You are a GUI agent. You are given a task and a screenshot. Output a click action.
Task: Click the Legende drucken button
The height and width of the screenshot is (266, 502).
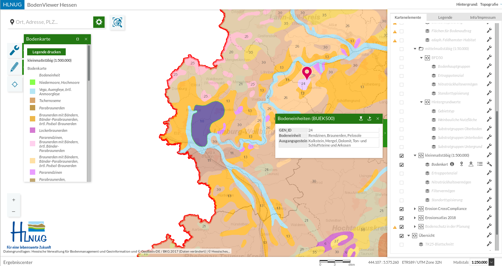click(46, 52)
